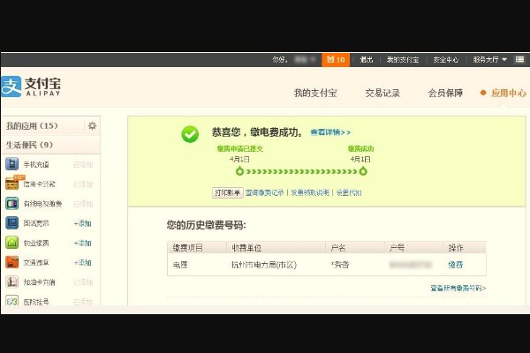Open the 查看所有缴费号码> link
Viewport: 530px width, 353px height.
point(458,289)
